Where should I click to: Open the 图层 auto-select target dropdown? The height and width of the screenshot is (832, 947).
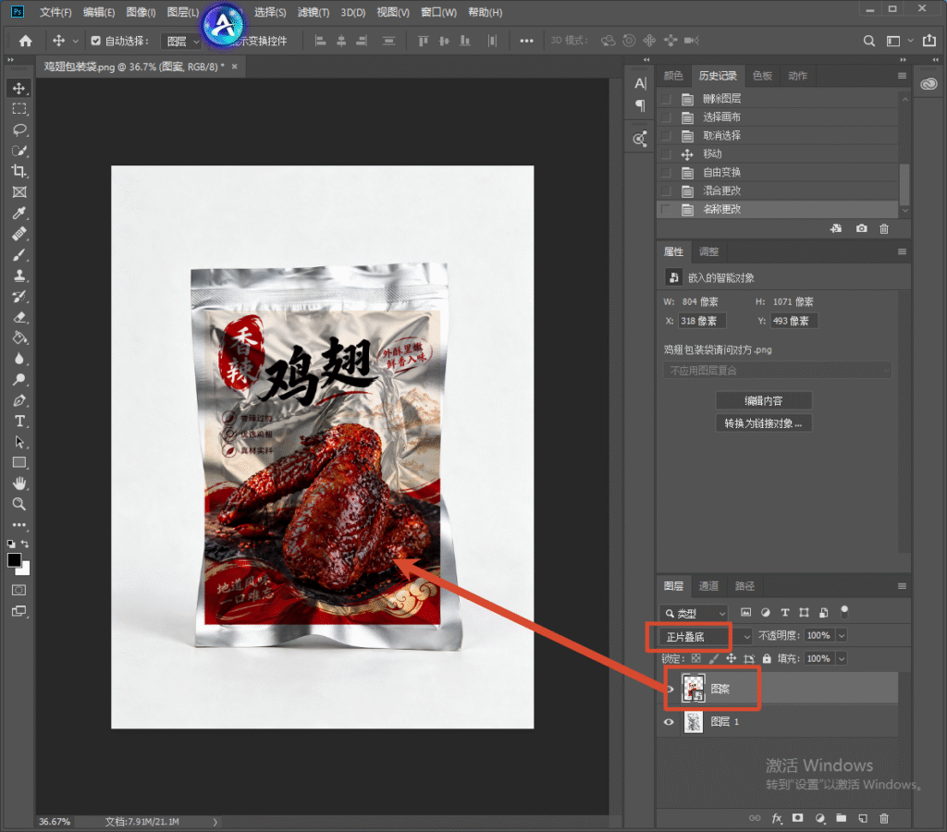pyautogui.click(x=180, y=41)
